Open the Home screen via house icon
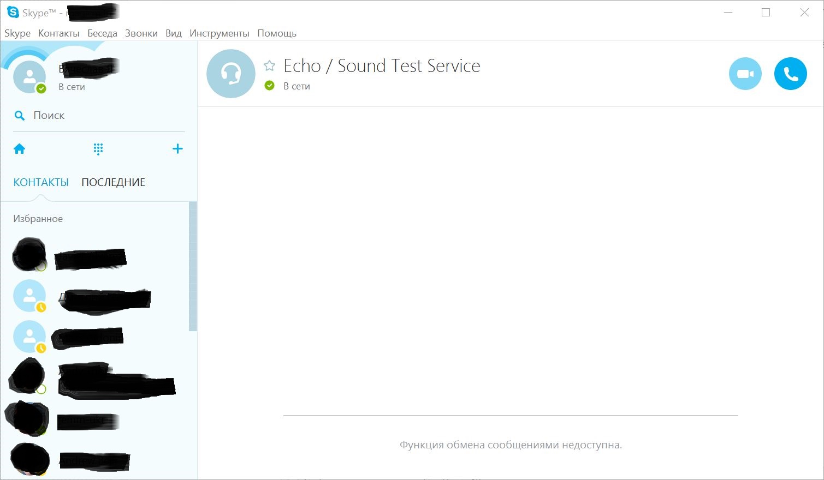The width and height of the screenshot is (824, 480). pyautogui.click(x=20, y=149)
